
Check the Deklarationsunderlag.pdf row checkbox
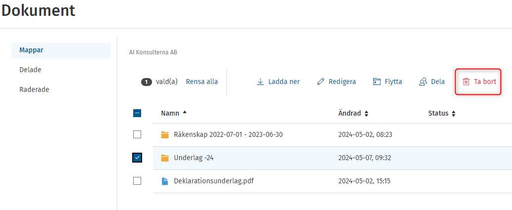point(137,181)
